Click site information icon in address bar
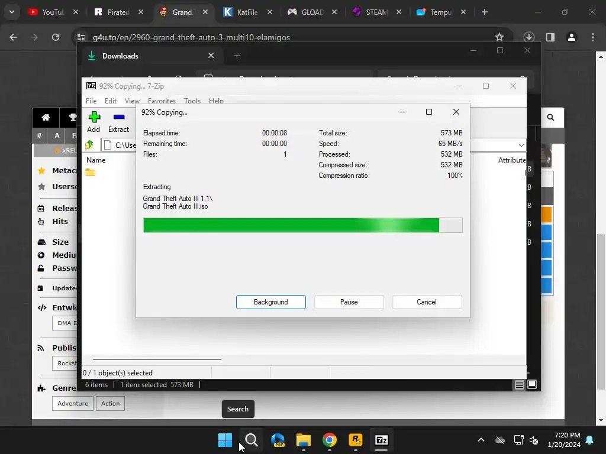This screenshot has width=606, height=454. [80, 37]
